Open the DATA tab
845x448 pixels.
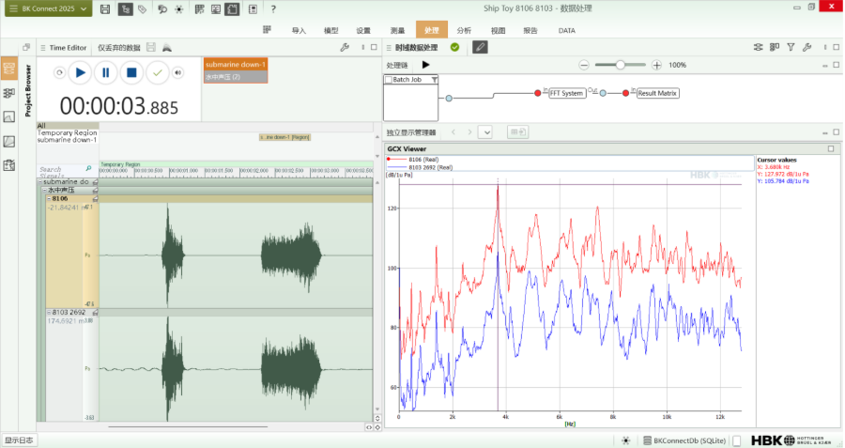(567, 30)
